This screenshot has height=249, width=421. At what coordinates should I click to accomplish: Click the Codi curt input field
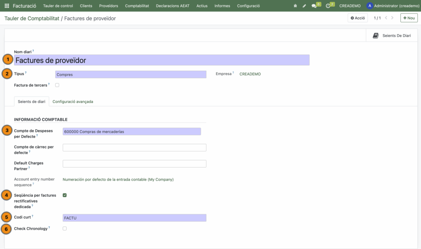coord(134,218)
